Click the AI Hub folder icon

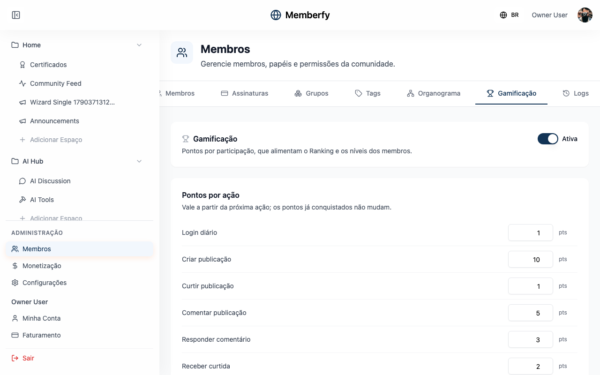(15, 161)
